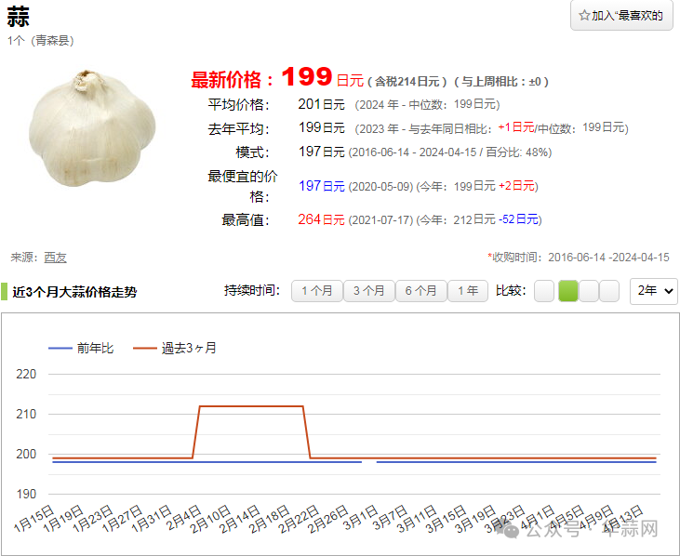680x556 pixels.
Task: Select the 3个月 duration tab
Action: pos(368,291)
